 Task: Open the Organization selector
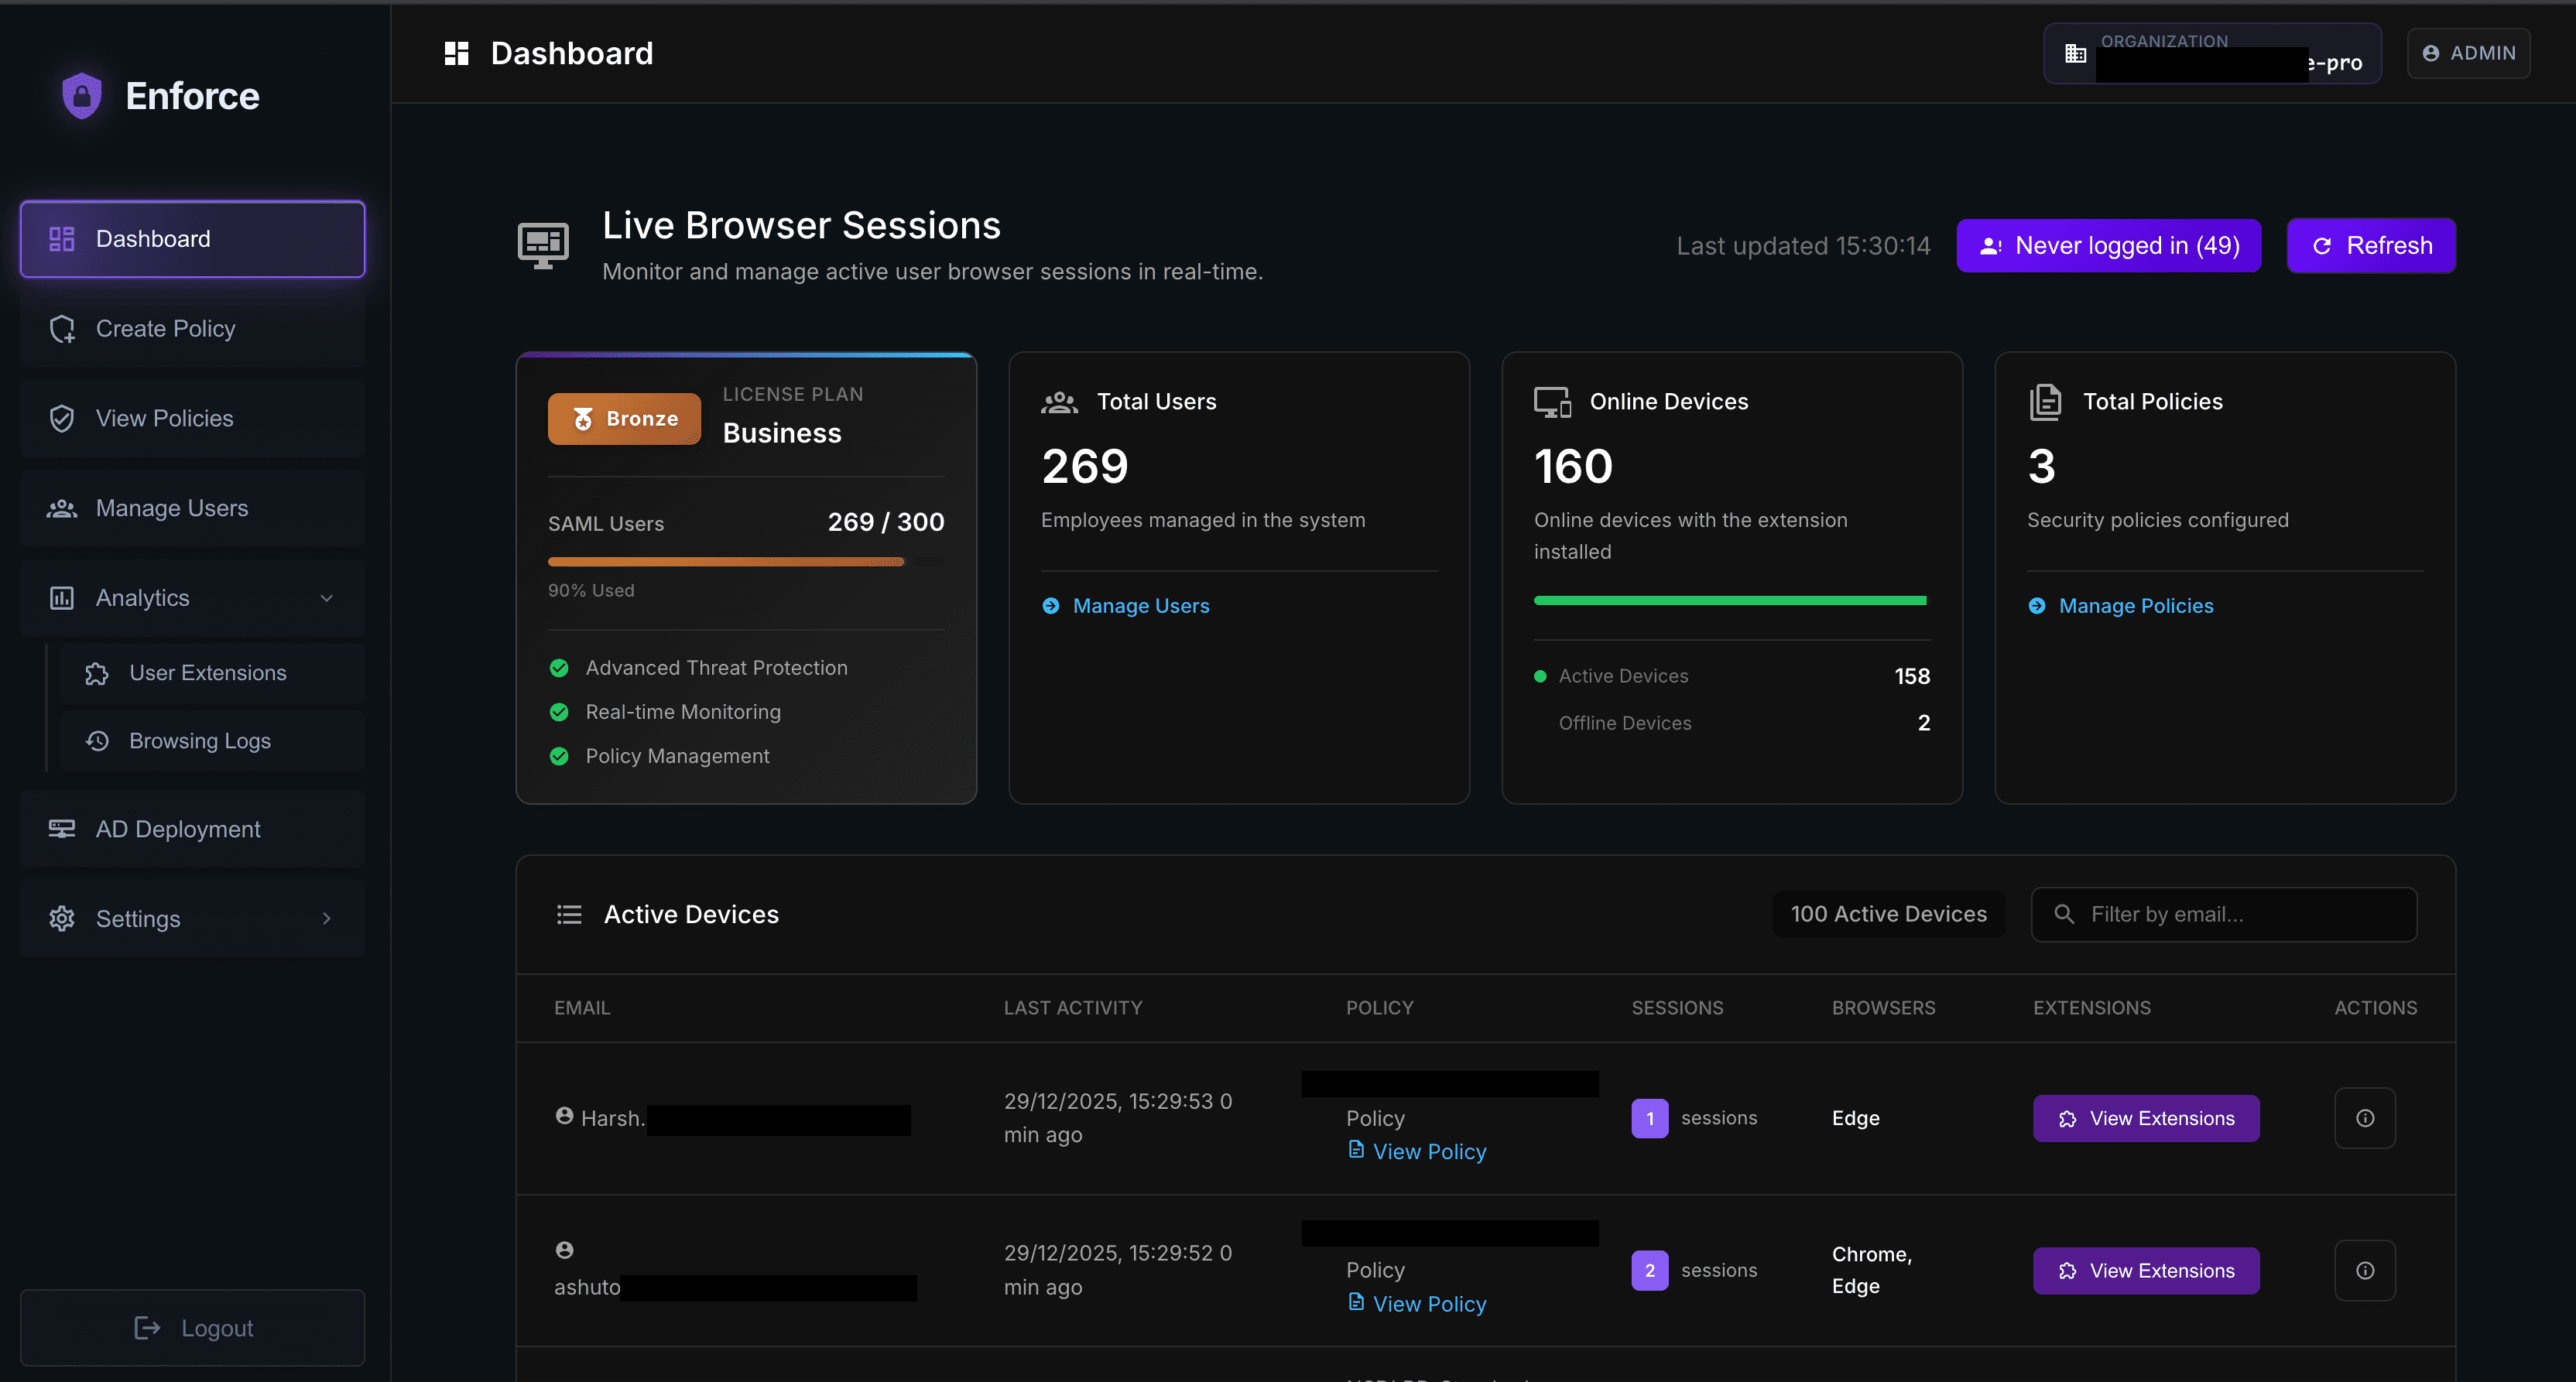(2212, 54)
